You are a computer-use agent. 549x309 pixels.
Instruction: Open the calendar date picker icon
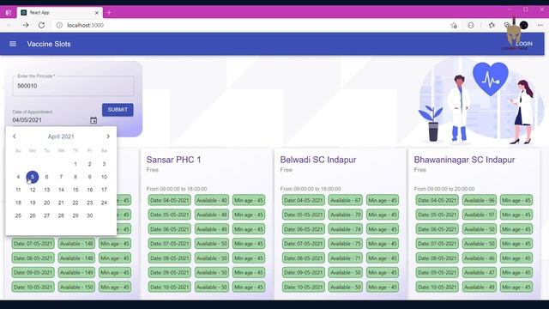tap(94, 120)
